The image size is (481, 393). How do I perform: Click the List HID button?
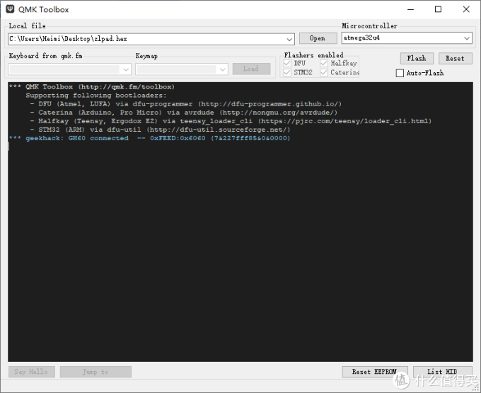point(442,372)
